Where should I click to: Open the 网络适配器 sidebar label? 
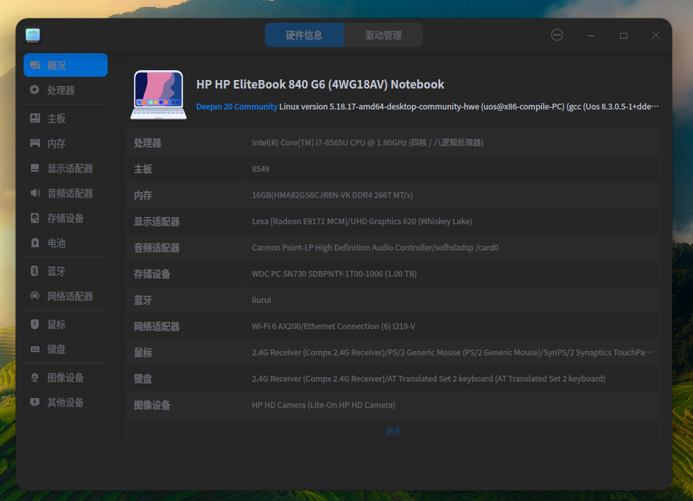point(70,296)
